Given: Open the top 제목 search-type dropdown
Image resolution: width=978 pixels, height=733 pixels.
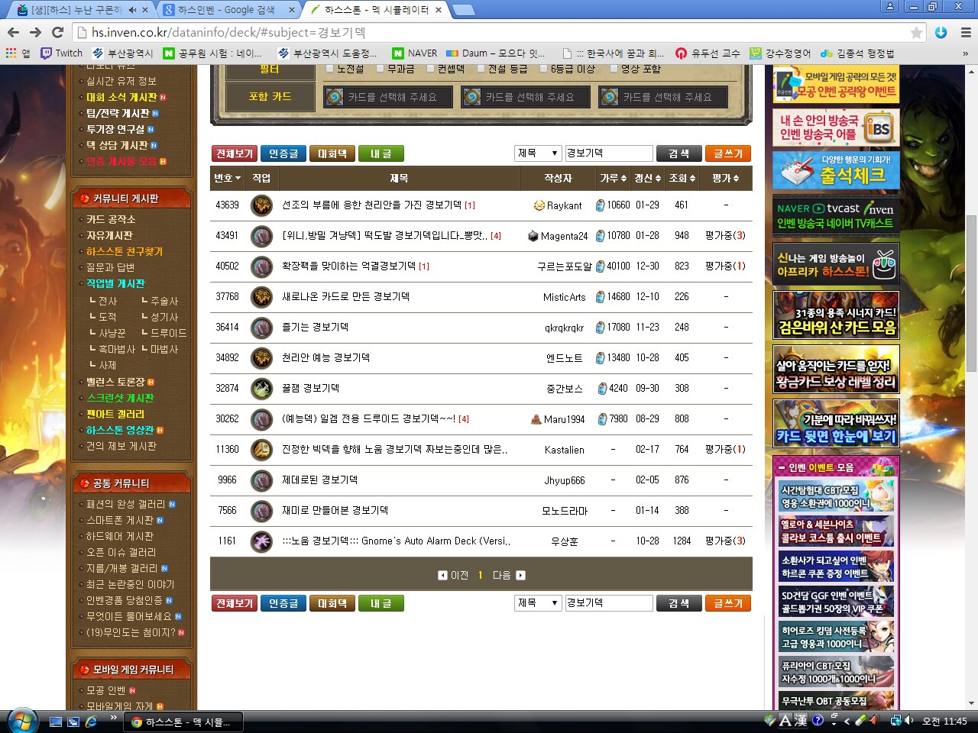Looking at the screenshot, I should coord(538,153).
